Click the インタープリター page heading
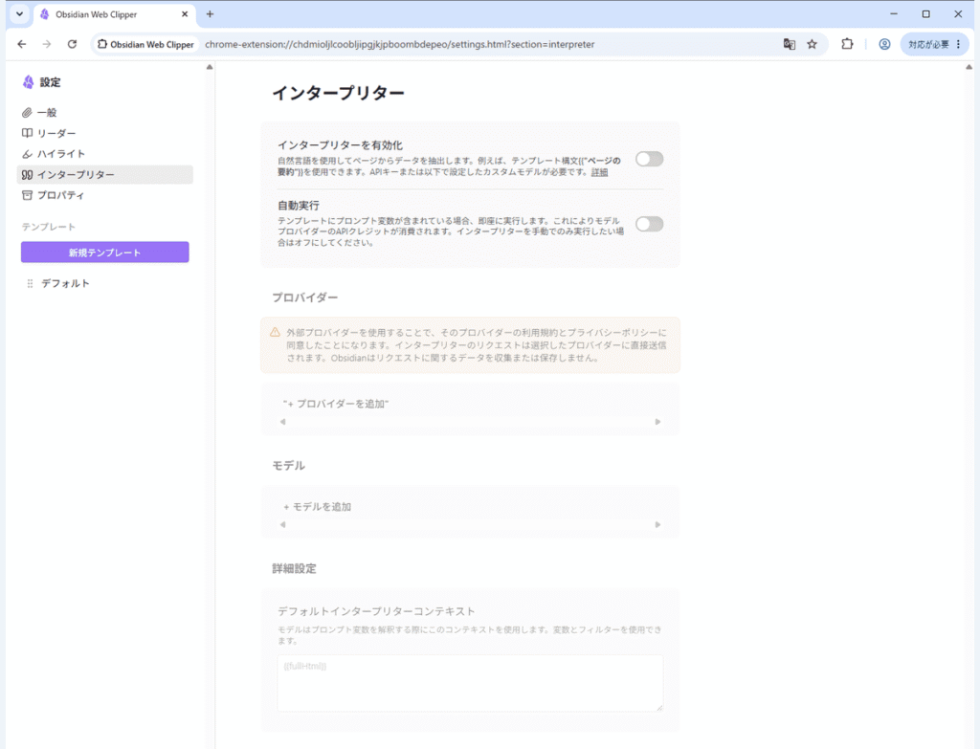 338,93
